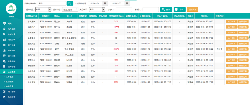Click the 事件记录 event log icon
Viewport: 250px width, 105px height.
point(5,45)
